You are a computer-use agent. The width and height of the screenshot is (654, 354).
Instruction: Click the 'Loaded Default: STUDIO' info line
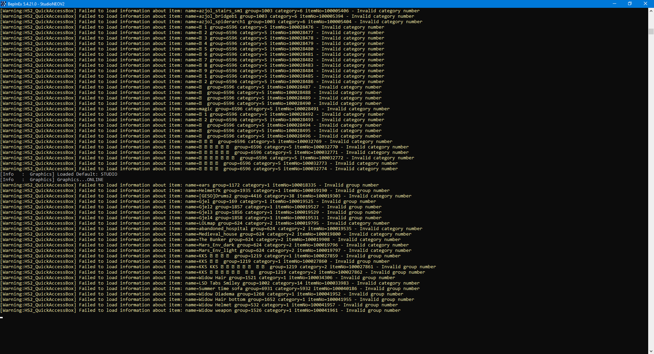pyautogui.click(x=87, y=174)
